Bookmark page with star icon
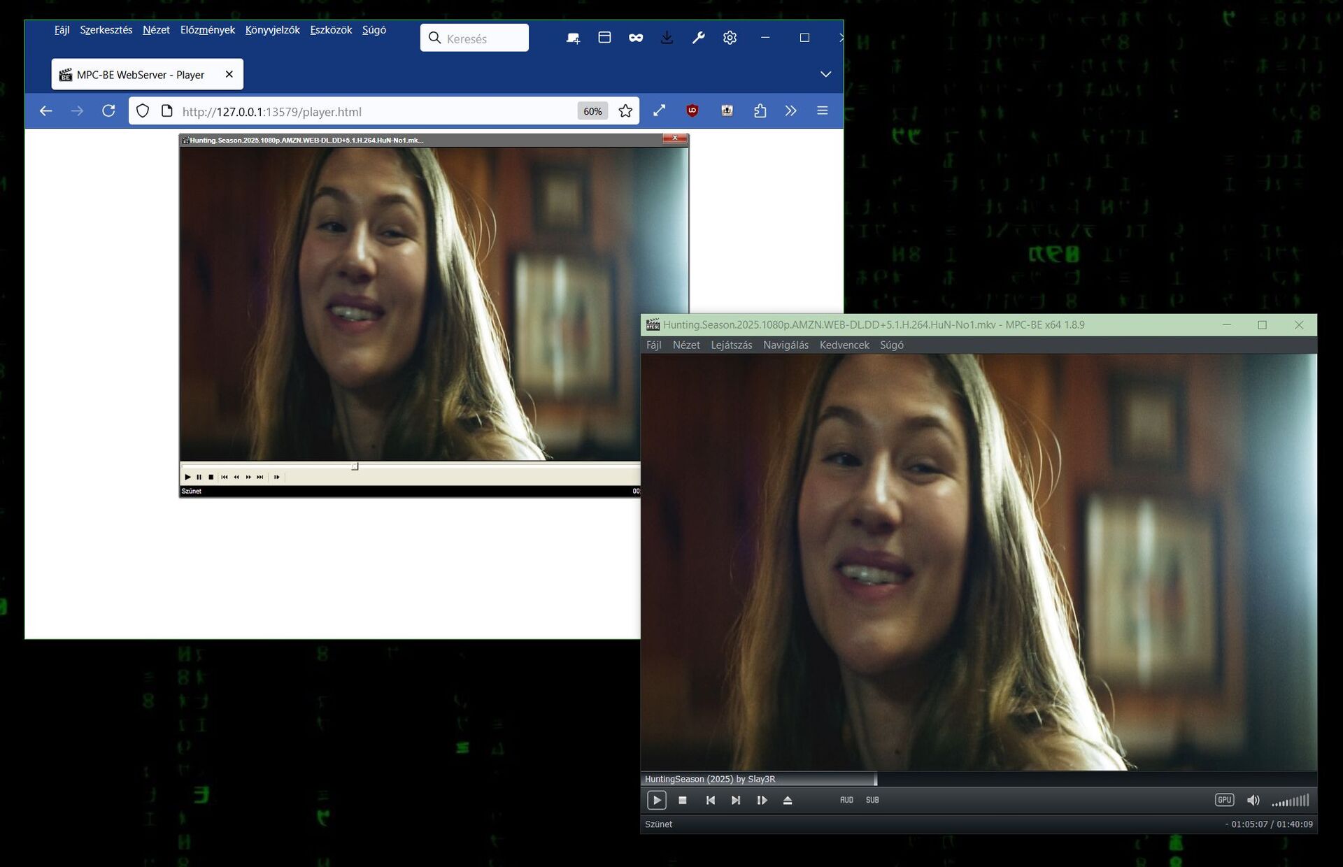This screenshot has width=1343, height=867. click(625, 111)
